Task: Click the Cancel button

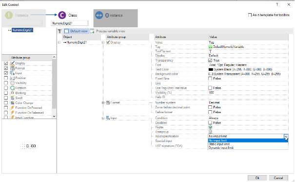Action: pos(278,178)
